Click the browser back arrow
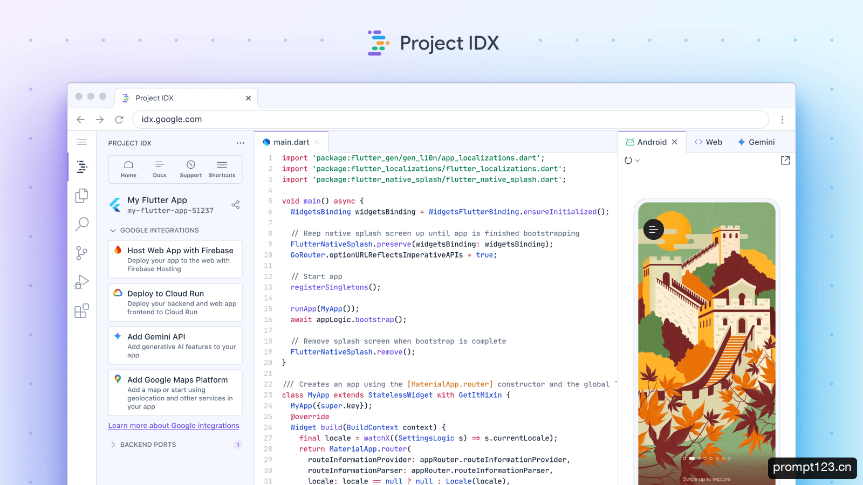863x485 pixels. pyautogui.click(x=81, y=120)
